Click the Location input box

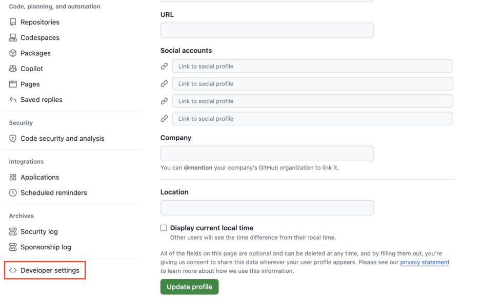pyautogui.click(x=267, y=207)
